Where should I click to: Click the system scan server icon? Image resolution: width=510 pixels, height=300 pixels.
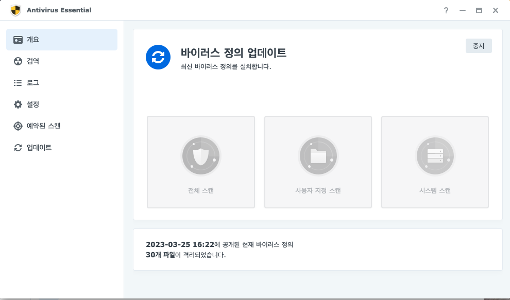click(x=435, y=156)
